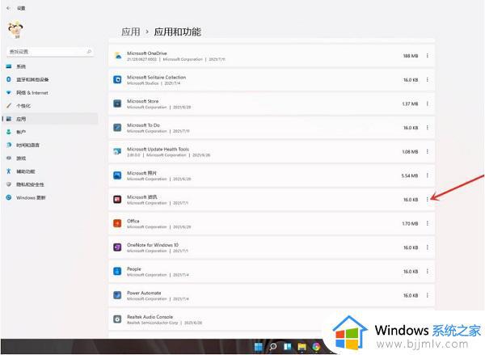Open the three-dot menu for Office

(x=428, y=223)
